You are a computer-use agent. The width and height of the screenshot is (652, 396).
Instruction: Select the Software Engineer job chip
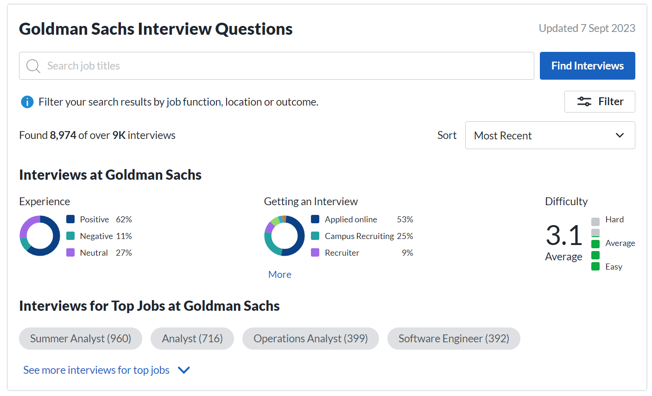(x=454, y=339)
